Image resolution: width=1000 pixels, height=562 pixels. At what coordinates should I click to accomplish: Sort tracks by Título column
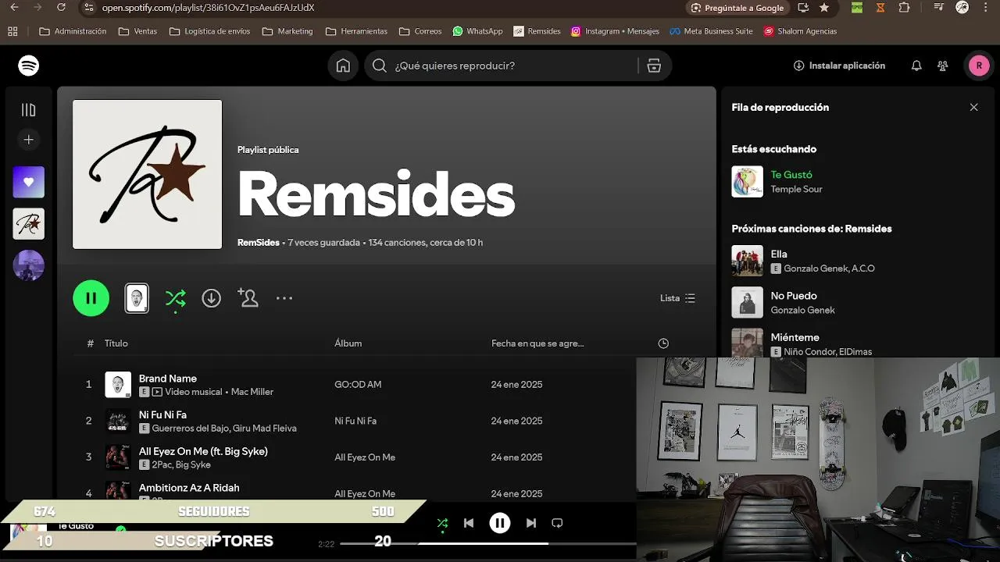pos(116,343)
